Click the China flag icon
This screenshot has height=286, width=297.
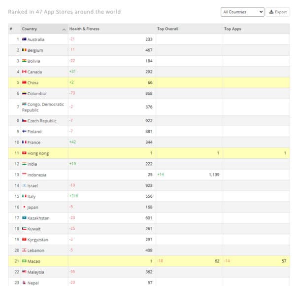click(24, 82)
